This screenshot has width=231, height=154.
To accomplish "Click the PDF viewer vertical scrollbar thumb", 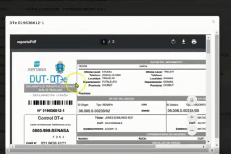I will (x=208, y=47).
